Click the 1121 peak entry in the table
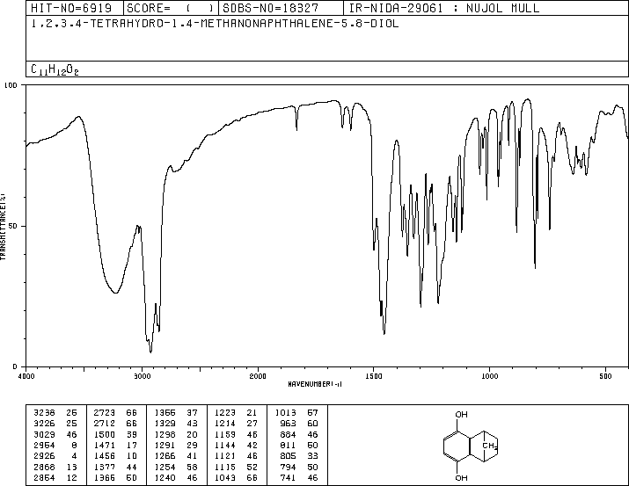The height and width of the screenshot is (486, 629). [x=236, y=456]
